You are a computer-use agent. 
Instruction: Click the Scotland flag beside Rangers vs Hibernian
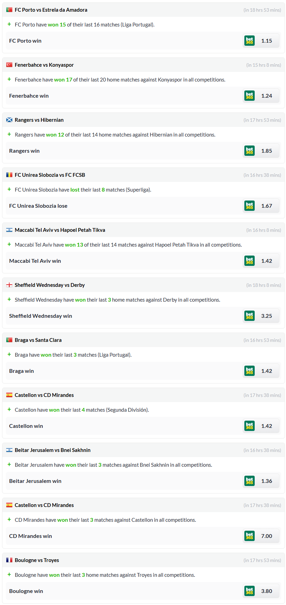[x=9, y=120]
